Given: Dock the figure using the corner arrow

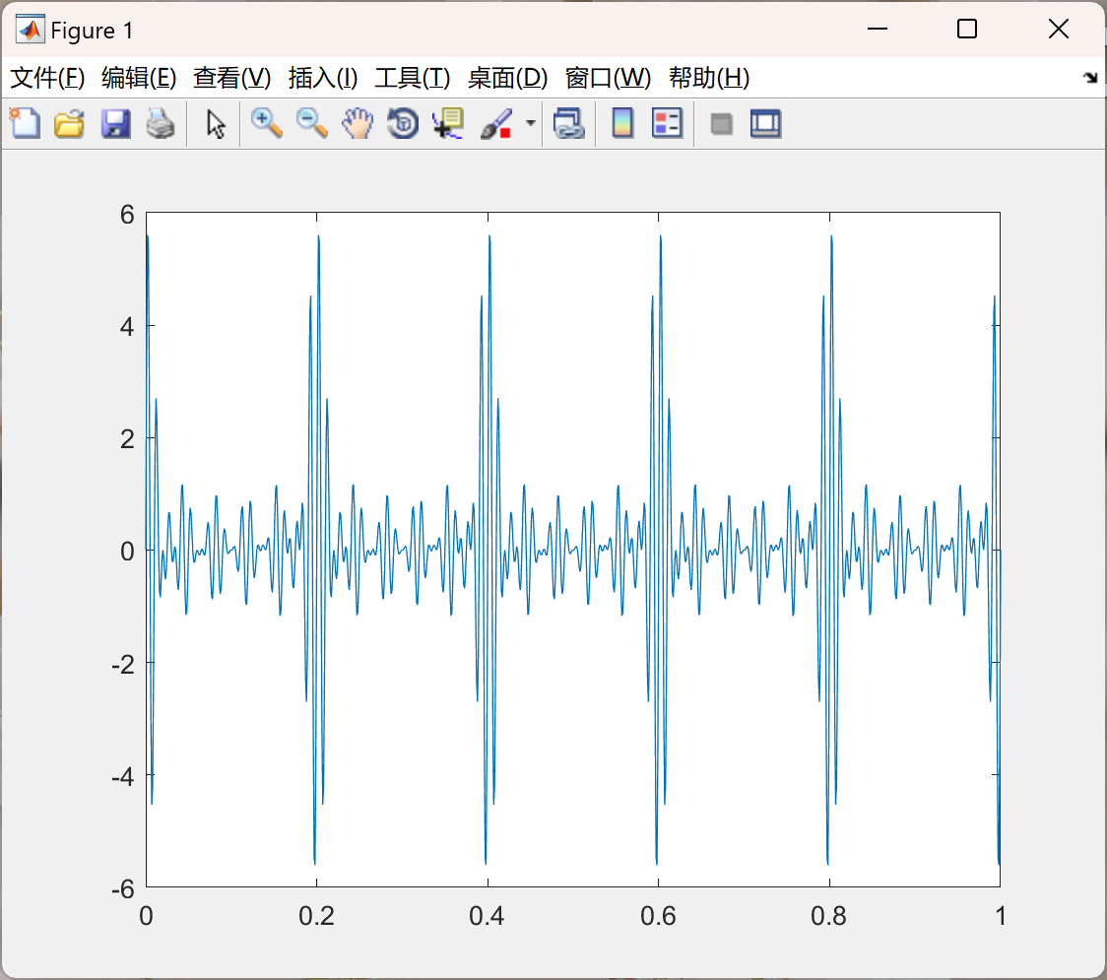Looking at the screenshot, I should click(x=1090, y=78).
